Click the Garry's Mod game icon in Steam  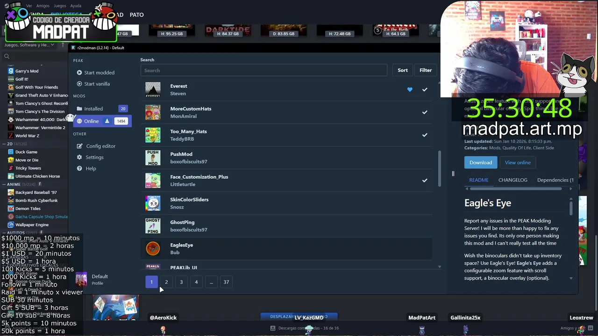coord(11,71)
